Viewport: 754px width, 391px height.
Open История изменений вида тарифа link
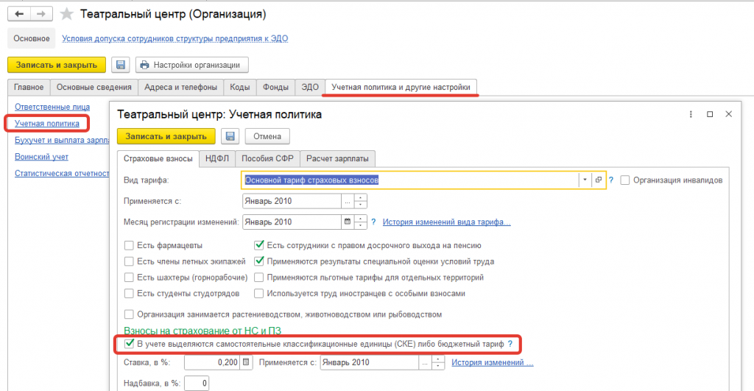pyautogui.click(x=447, y=222)
